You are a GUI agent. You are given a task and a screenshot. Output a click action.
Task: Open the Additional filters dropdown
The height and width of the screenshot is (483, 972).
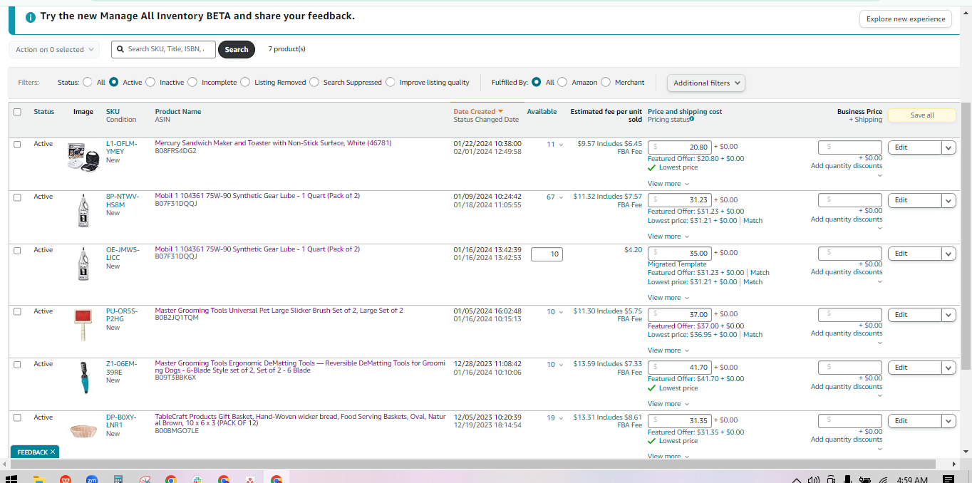click(x=706, y=83)
